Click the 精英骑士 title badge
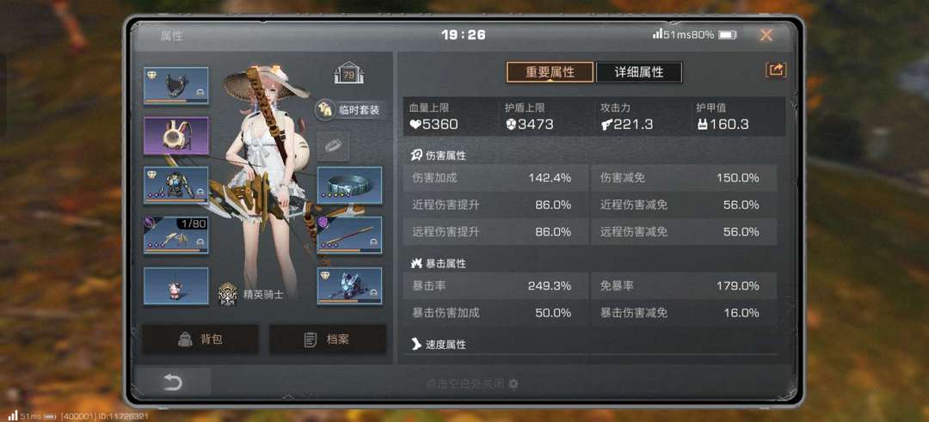This screenshot has width=929, height=422. point(250,294)
